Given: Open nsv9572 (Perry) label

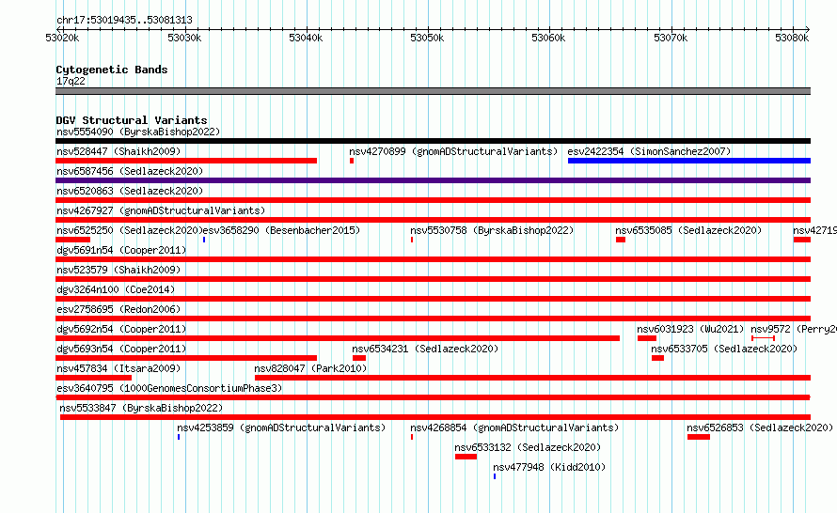Looking at the screenshot, I should (794, 329).
